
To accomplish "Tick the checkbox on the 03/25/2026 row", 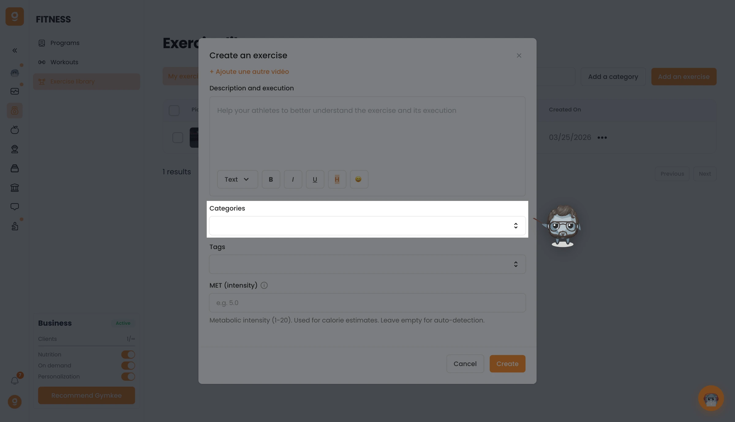I will coord(178,138).
